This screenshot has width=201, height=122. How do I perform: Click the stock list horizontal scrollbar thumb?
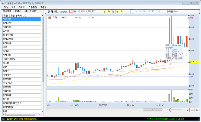pyautogui.click(x=20, y=114)
